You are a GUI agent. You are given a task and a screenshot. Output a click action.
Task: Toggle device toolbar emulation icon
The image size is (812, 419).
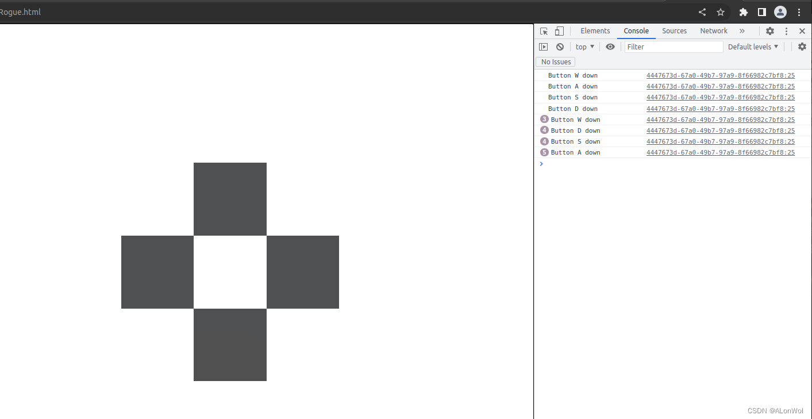[x=559, y=31]
